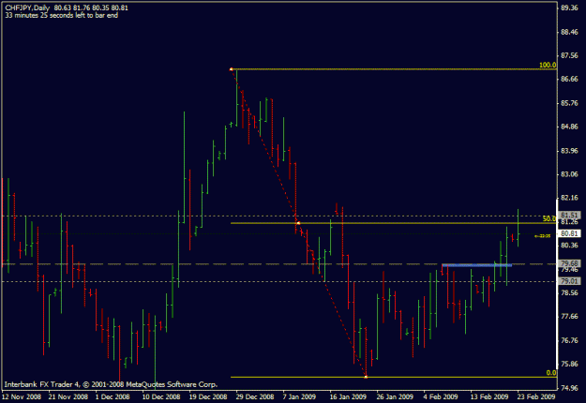The height and width of the screenshot is (403, 586).
Task: Click the Fibonacci '100.0' level label
Action: coord(548,65)
